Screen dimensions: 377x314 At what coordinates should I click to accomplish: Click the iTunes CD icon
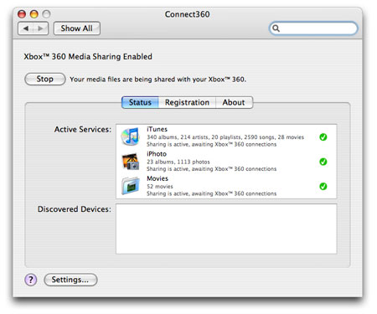[130, 136]
